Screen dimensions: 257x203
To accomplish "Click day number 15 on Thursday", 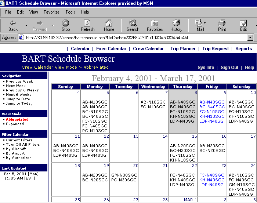I will click(x=194, y=136).
